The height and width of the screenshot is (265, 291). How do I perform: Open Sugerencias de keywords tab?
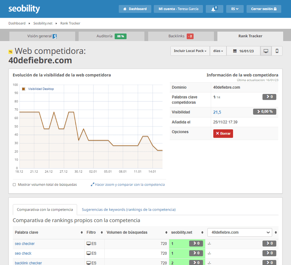click(129, 210)
